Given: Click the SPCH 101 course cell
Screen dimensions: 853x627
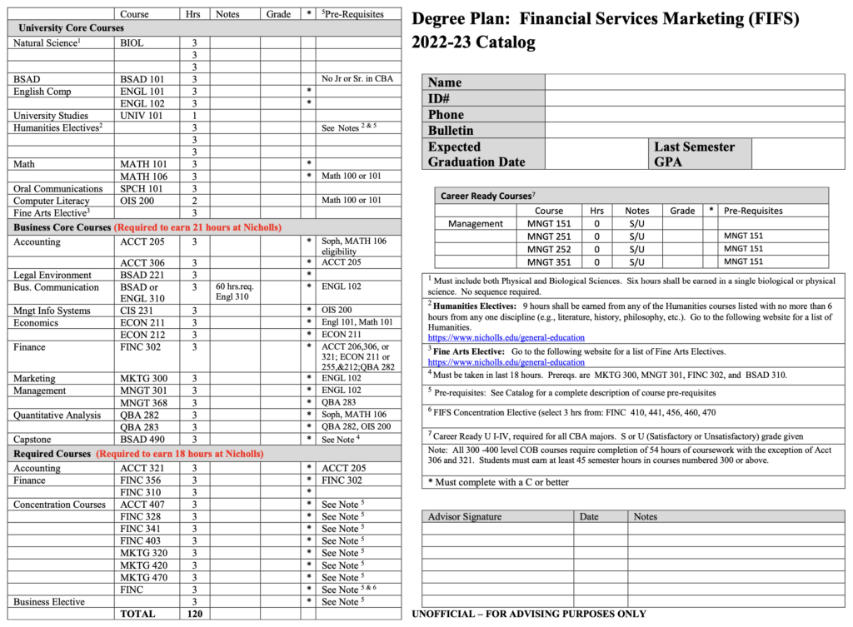Looking at the screenshot, I should pyautogui.click(x=147, y=189).
